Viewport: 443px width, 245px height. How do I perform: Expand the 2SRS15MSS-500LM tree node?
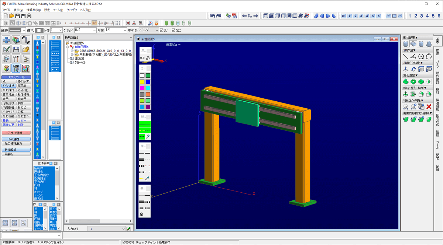coord(72,50)
